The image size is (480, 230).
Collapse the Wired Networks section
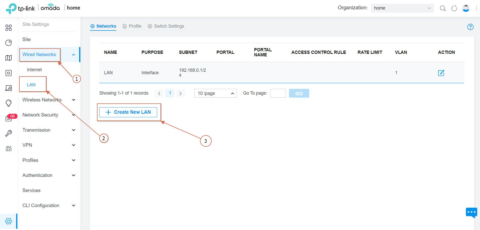[74, 55]
